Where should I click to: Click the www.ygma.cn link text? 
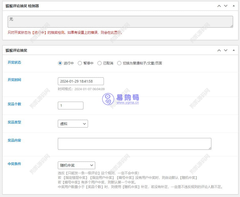click(x=128, y=103)
